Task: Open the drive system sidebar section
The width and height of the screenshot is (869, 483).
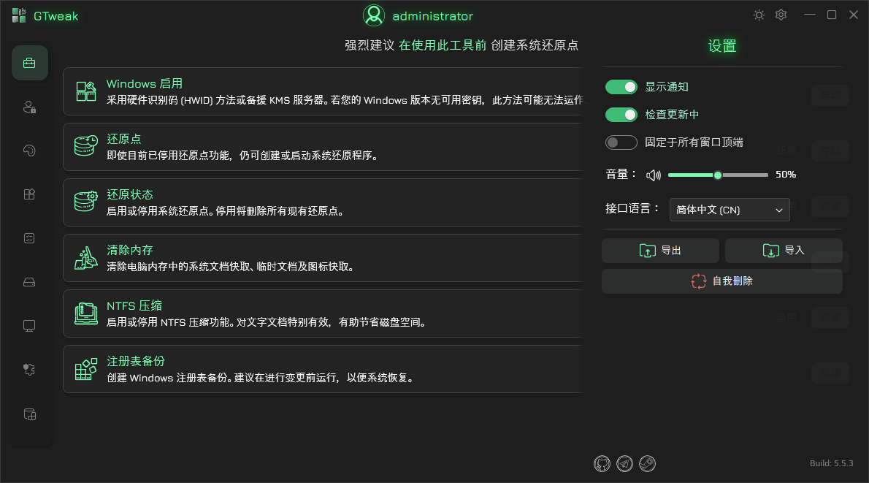Action: point(29,282)
